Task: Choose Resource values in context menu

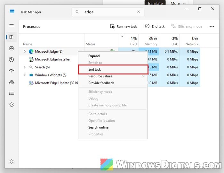Action: 113,76
